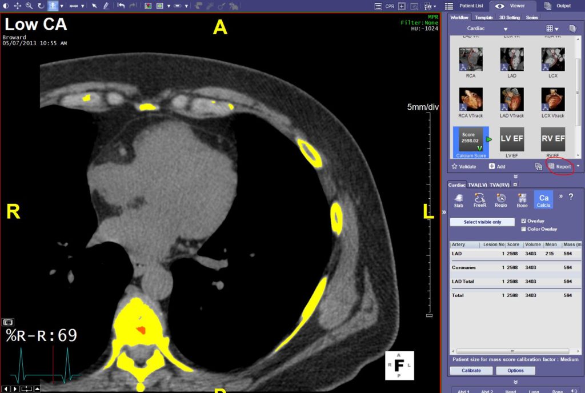Click the Report button
585x393 pixels.
pyautogui.click(x=560, y=167)
